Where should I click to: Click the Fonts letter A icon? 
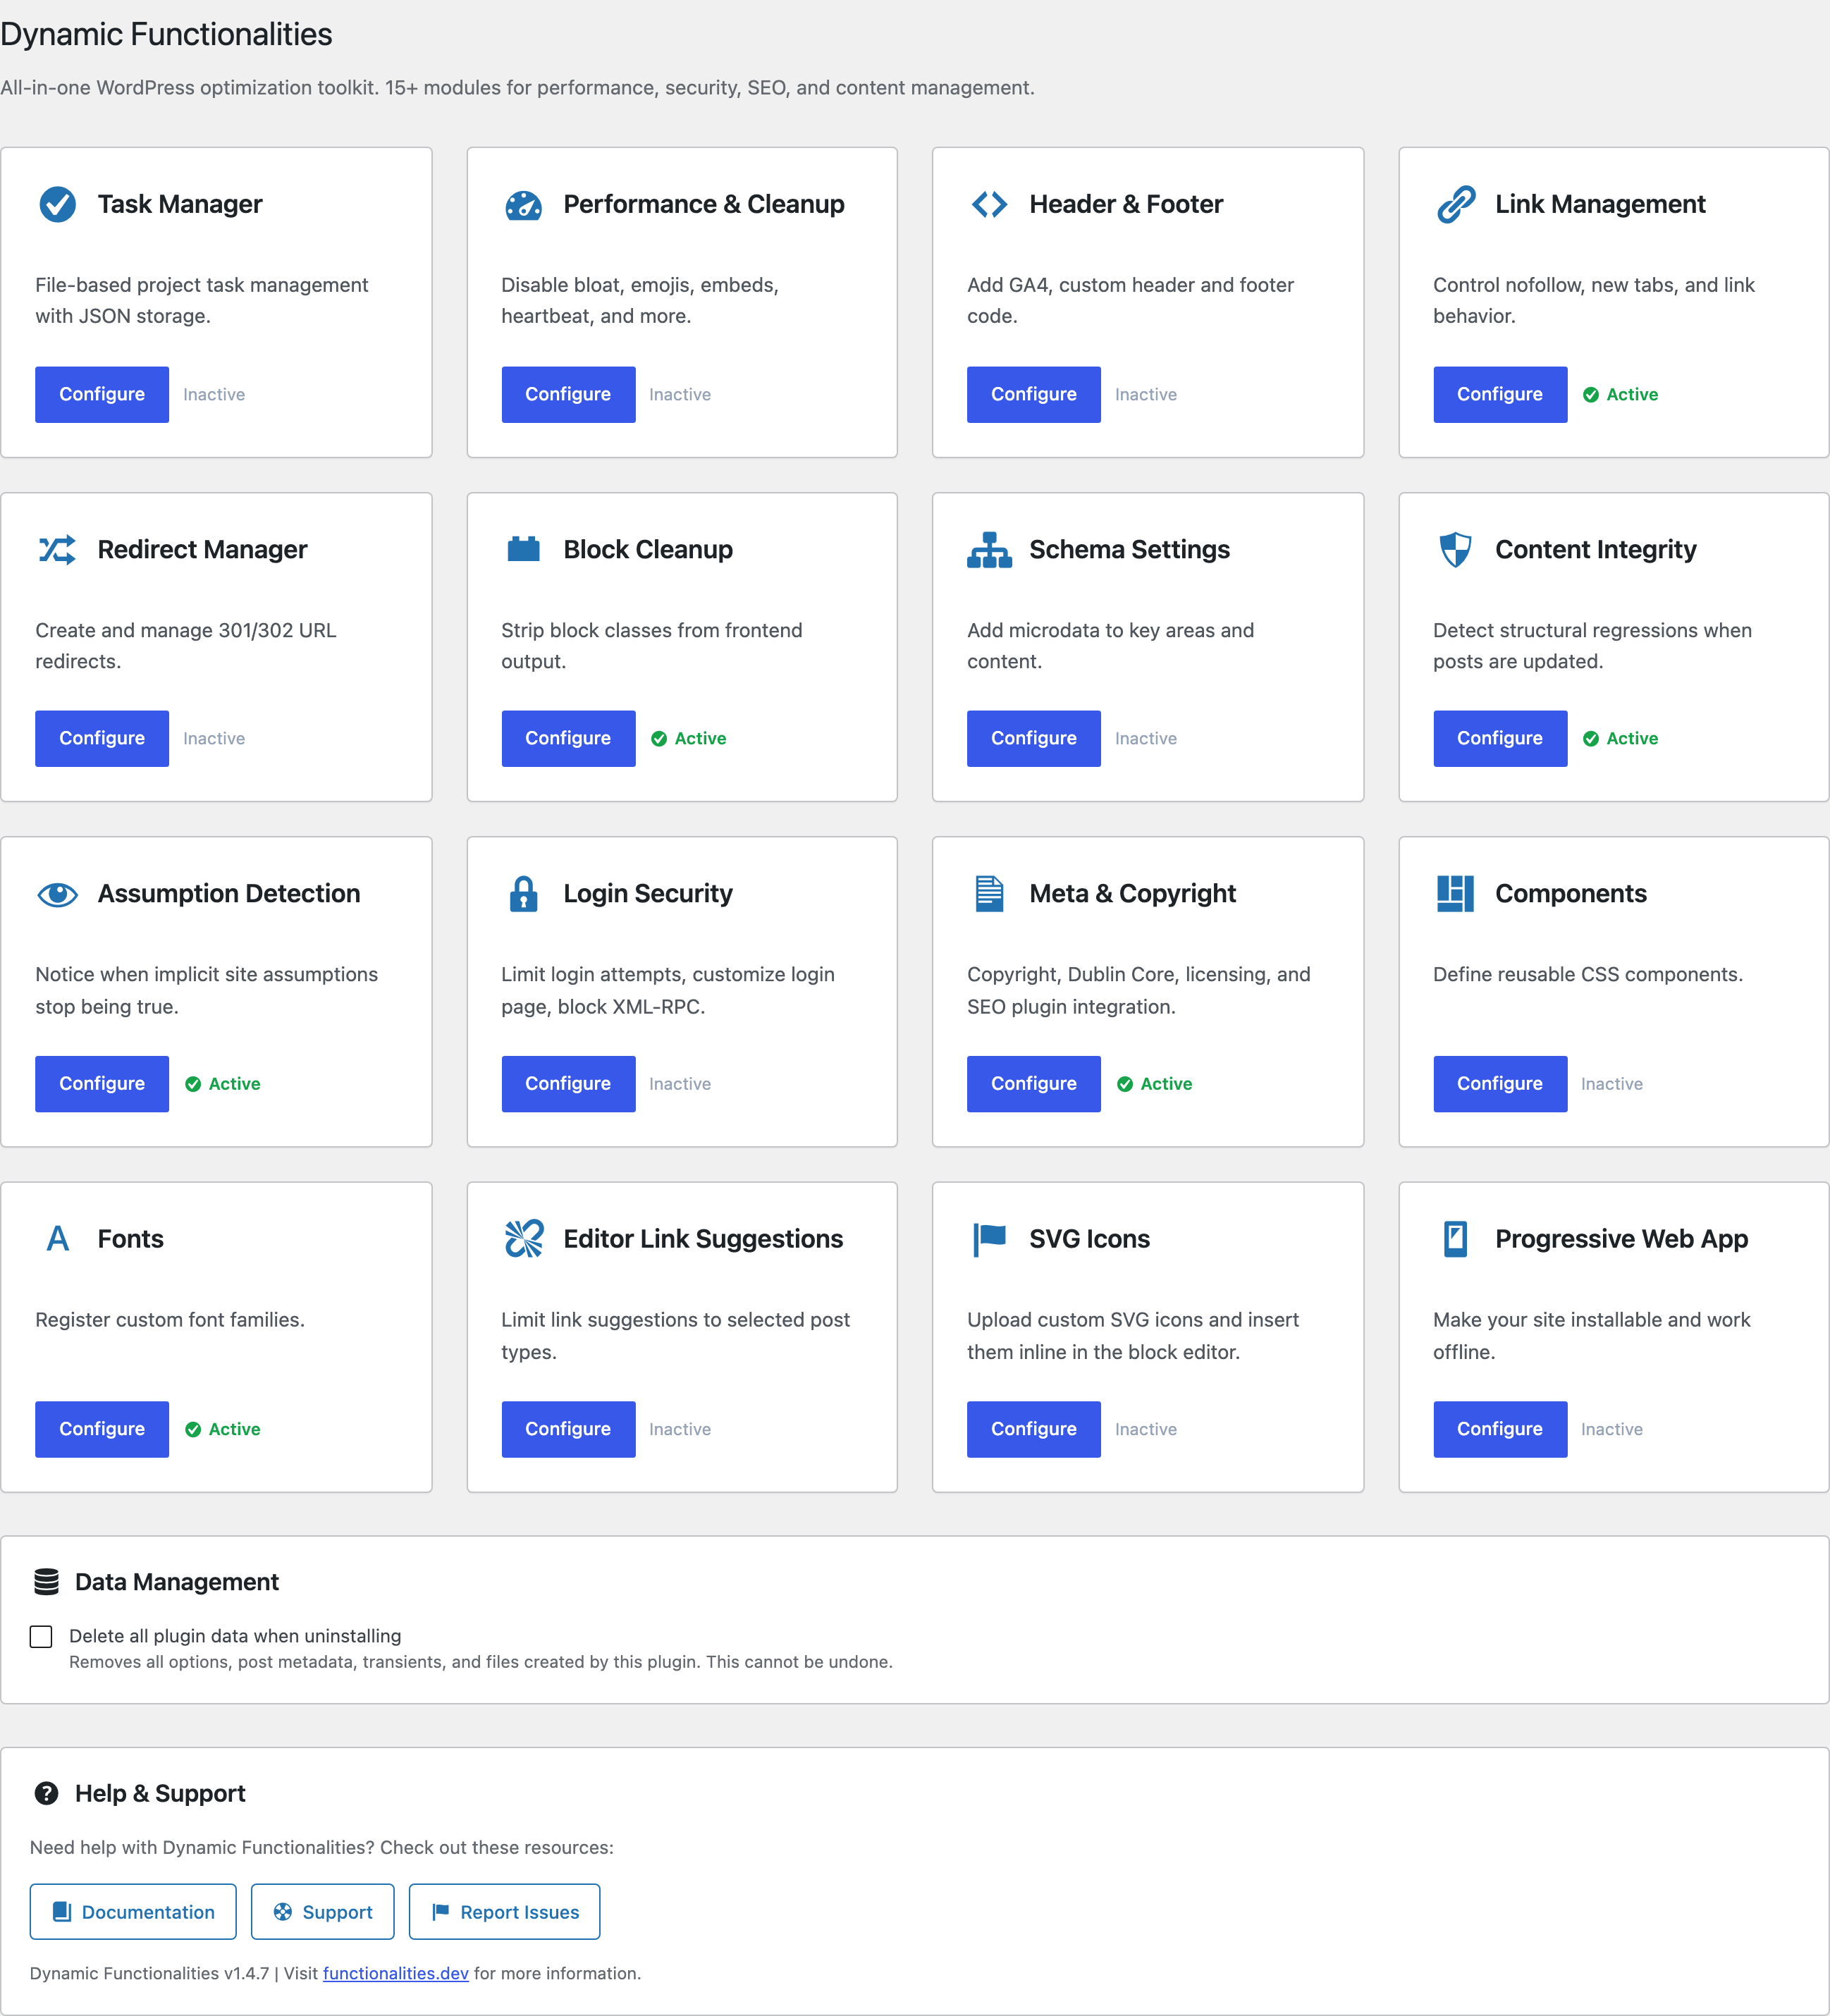coord(57,1239)
